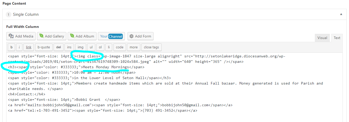This screenshot has width=349, height=122.
Task: Insert unordered list with ul button
Action: click(x=91, y=47)
